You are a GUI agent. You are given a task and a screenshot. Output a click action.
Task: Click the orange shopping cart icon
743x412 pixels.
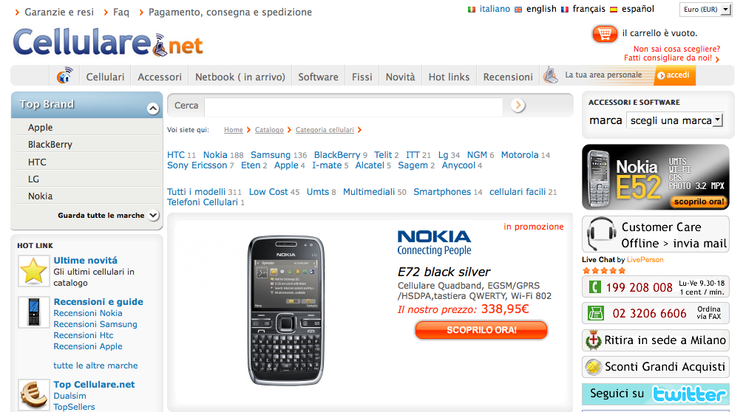(605, 33)
